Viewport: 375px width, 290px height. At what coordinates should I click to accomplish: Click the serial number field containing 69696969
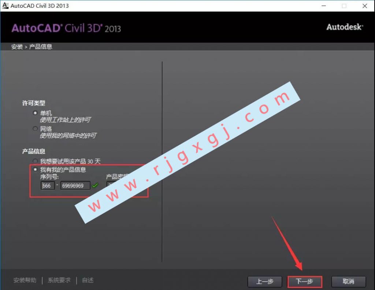click(75, 186)
